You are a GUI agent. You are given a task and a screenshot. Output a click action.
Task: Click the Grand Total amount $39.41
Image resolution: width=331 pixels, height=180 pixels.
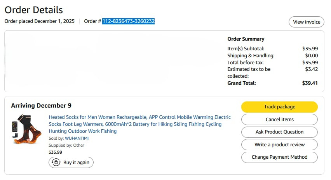(310, 83)
